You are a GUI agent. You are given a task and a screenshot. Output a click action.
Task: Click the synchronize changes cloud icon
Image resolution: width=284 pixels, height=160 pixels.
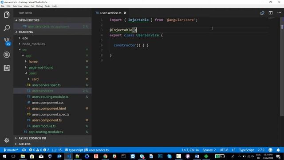24,150
